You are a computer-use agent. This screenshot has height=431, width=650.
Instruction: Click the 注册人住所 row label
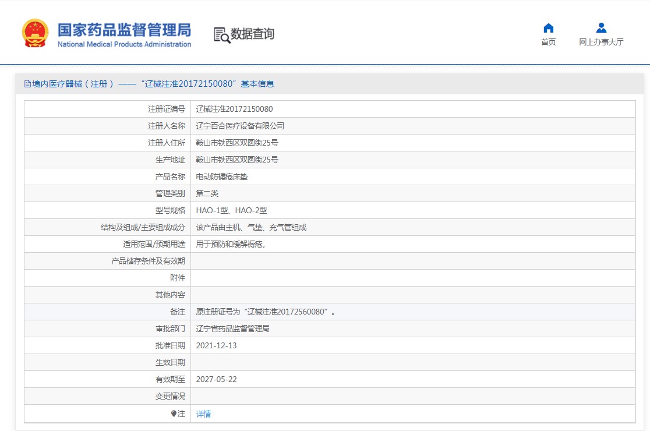click(167, 143)
